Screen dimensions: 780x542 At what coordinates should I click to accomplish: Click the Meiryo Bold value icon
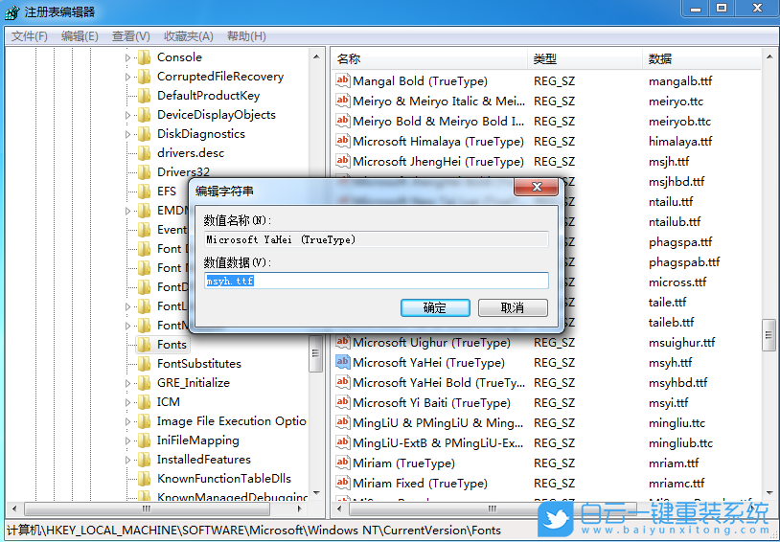342,121
